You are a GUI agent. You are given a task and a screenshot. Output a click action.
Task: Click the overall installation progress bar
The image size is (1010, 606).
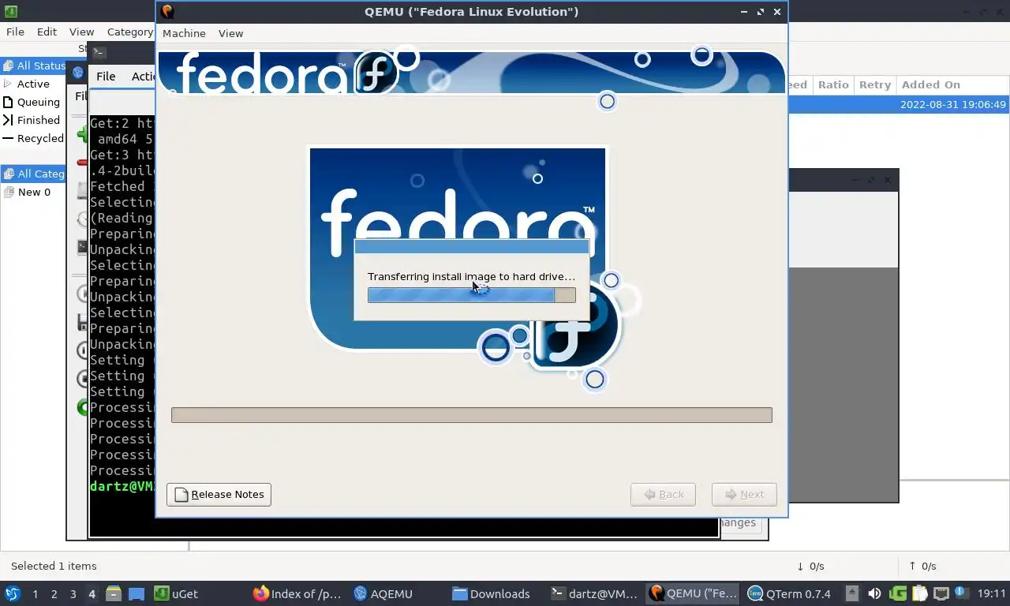coord(472,415)
